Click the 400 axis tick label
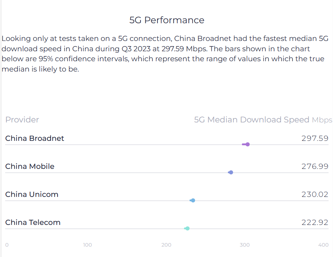This screenshot has width=333, height=257. point(323,245)
